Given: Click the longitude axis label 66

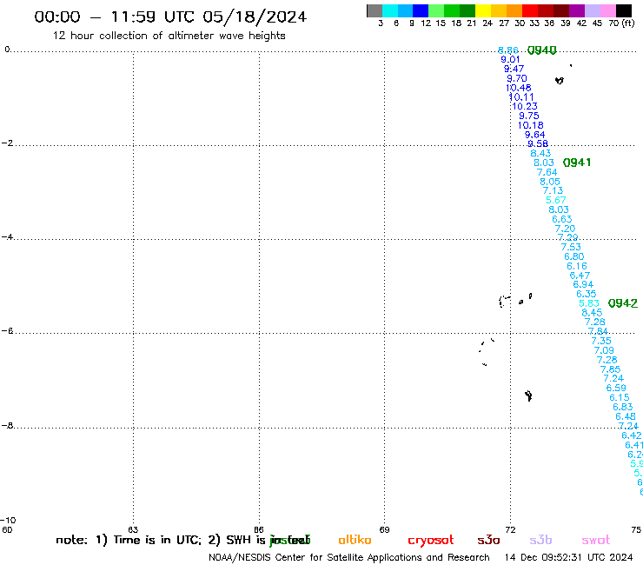Looking at the screenshot, I should [259, 529].
